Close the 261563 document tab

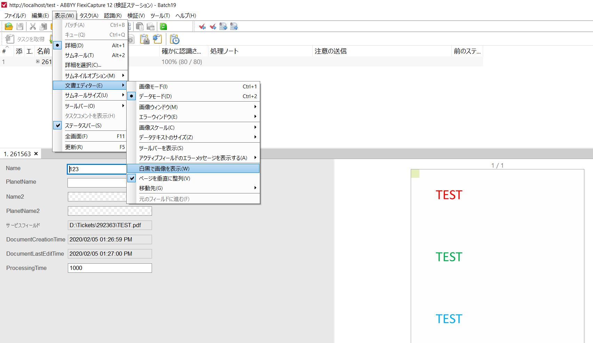coord(36,154)
